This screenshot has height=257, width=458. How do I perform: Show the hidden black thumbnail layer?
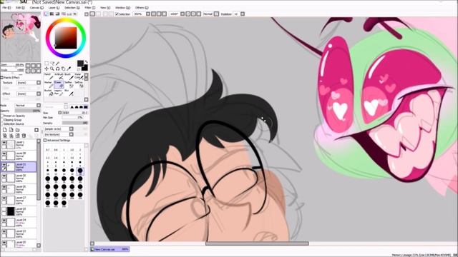click(4, 209)
